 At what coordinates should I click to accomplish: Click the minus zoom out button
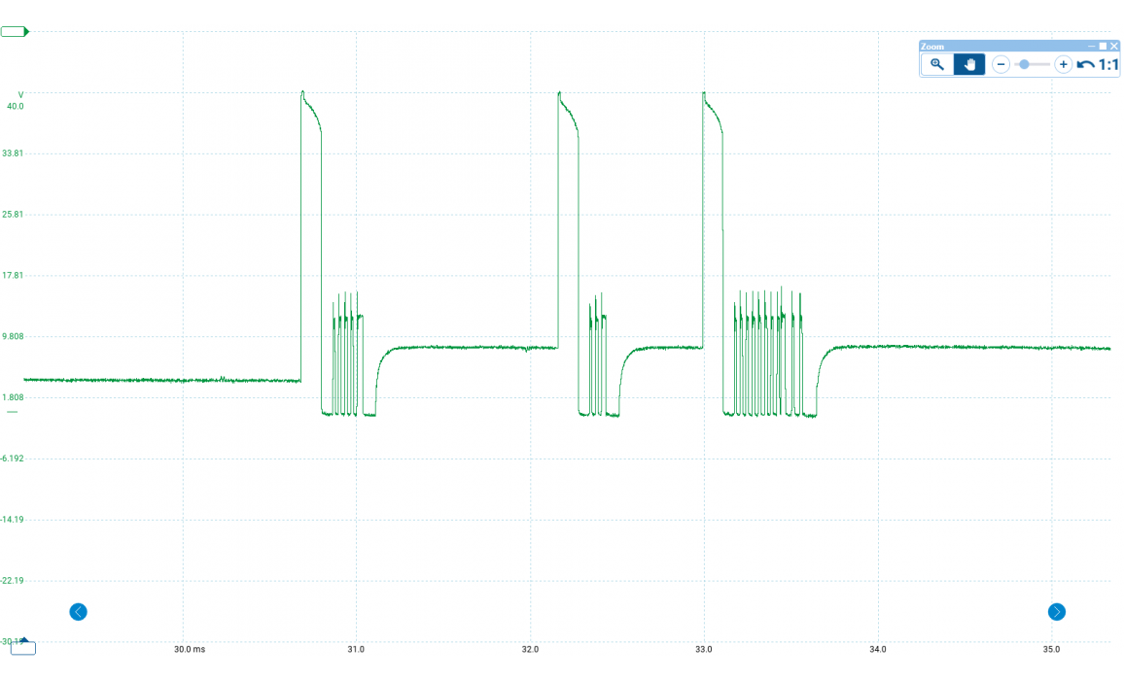[1001, 64]
